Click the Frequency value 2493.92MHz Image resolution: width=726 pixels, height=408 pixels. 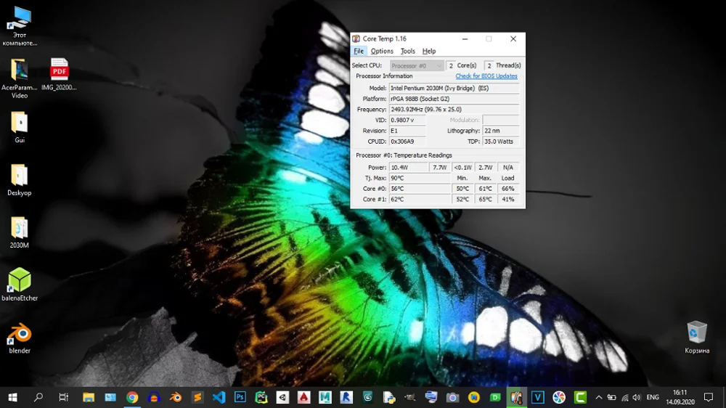click(454, 110)
